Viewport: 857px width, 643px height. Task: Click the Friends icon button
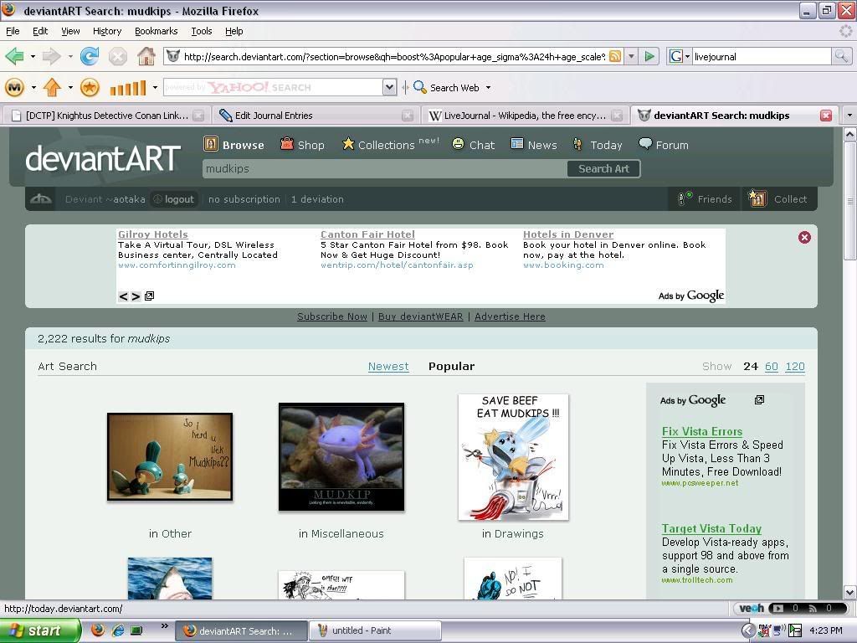click(705, 199)
